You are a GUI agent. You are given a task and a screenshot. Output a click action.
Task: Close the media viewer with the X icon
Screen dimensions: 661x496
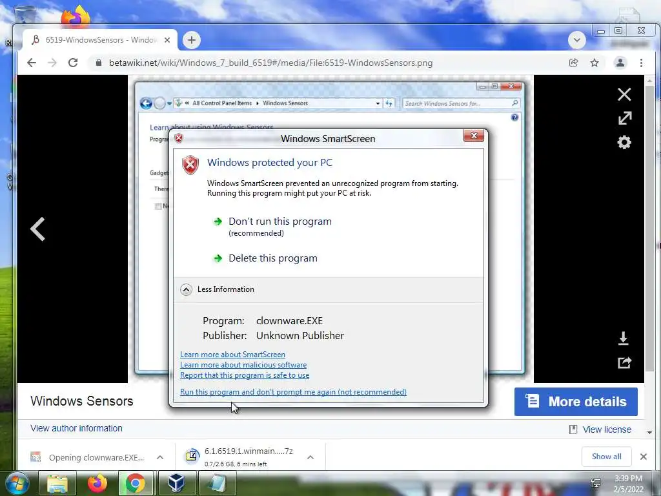pyautogui.click(x=624, y=94)
